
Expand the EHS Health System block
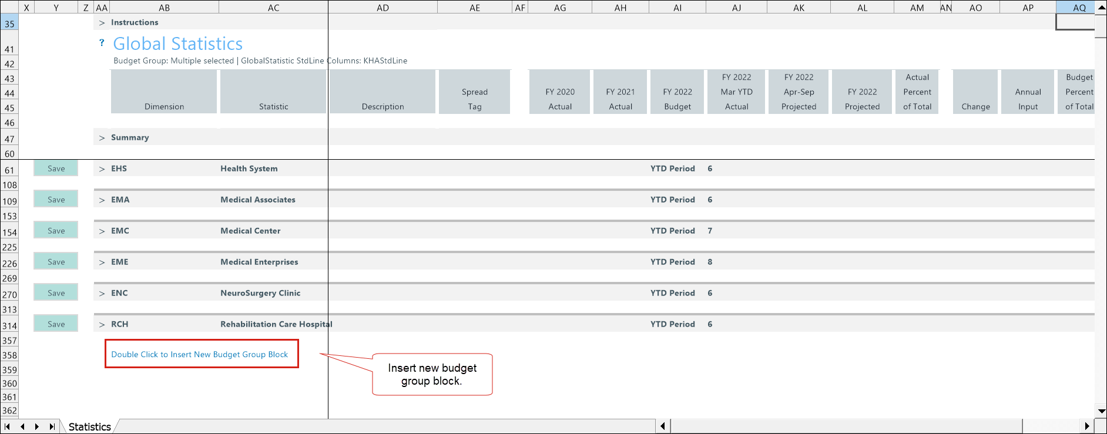[102, 169]
